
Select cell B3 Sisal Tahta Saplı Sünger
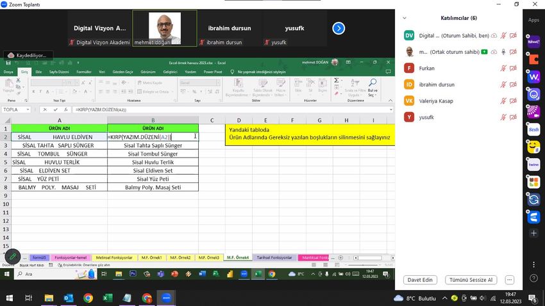coord(153,145)
